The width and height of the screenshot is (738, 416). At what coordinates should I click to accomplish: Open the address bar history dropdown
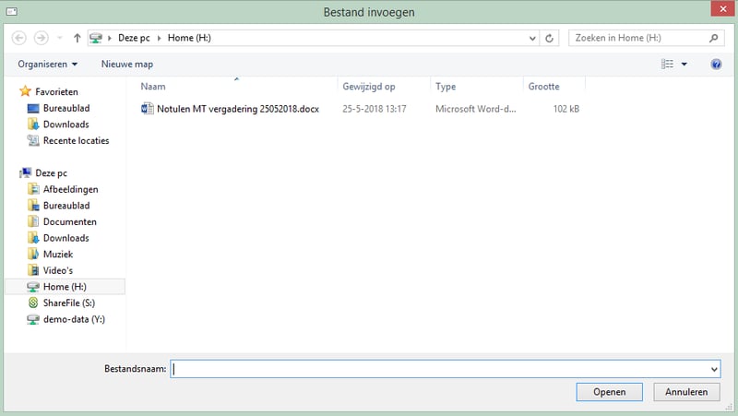tap(532, 39)
